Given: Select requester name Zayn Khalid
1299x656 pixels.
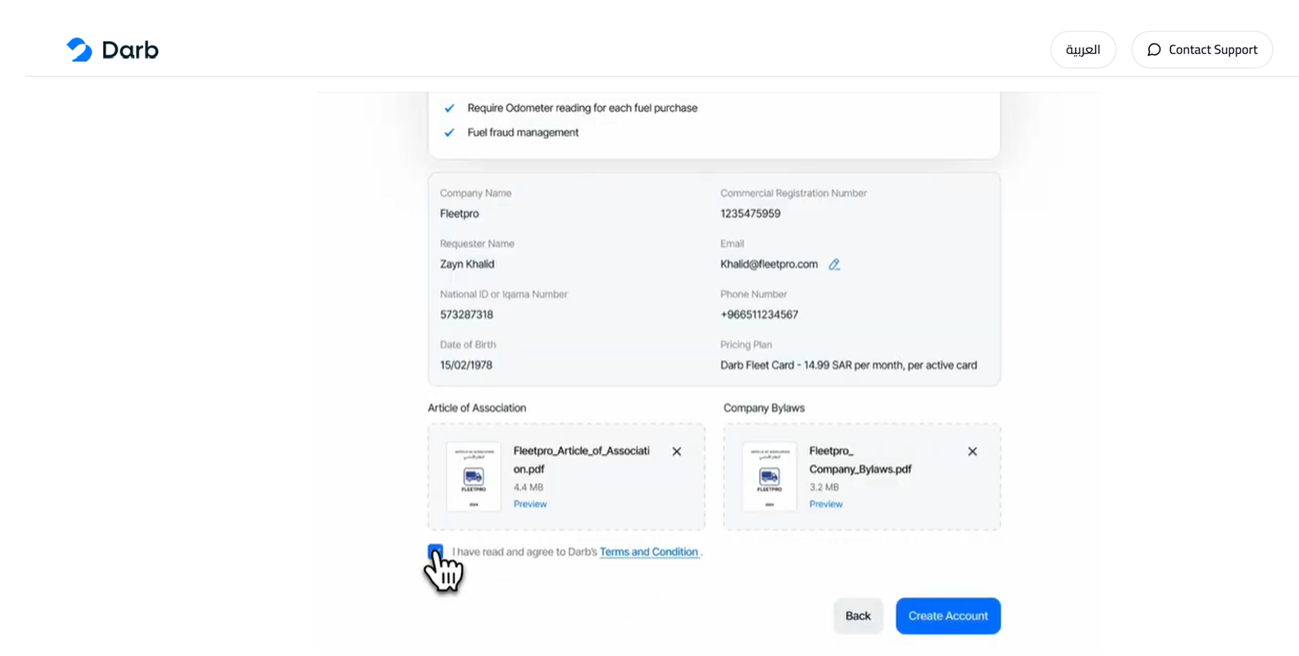Looking at the screenshot, I should [x=467, y=265].
